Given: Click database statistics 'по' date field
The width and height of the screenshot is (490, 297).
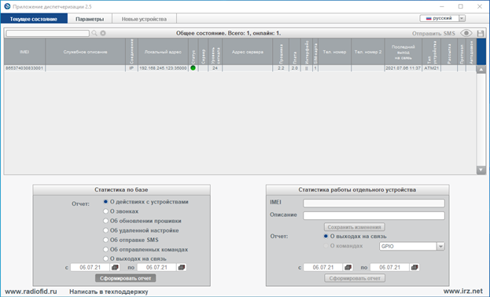Looking at the screenshot, I should click(x=157, y=267).
